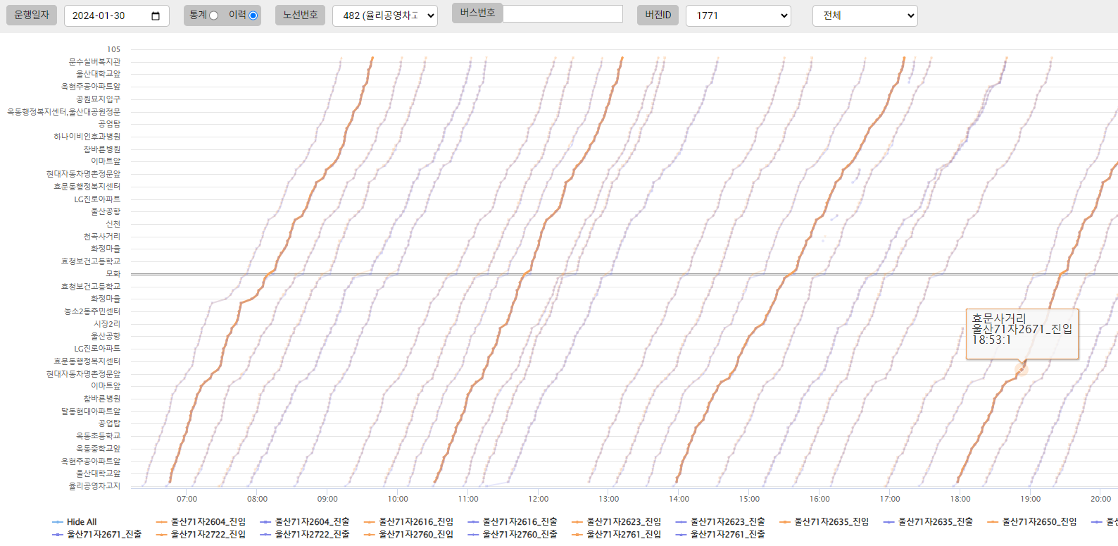The image size is (1118, 546).
Task: Open the 전체 filter dropdown
Action: [865, 15]
